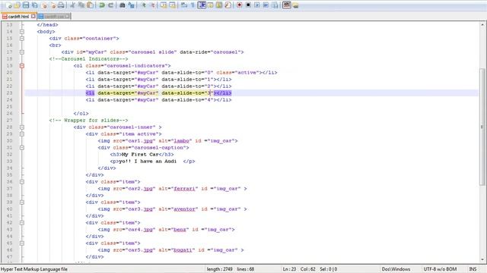Toggle word wrap toolbar icon

[183, 5]
